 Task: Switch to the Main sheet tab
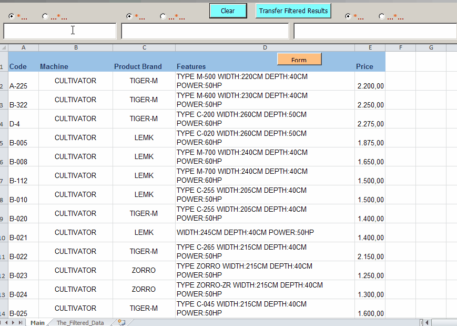click(37, 323)
